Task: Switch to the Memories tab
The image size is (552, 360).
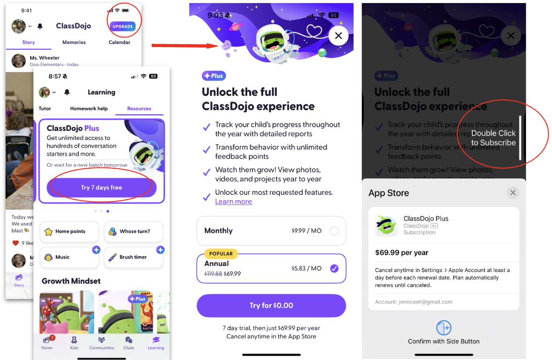Action: (x=74, y=42)
